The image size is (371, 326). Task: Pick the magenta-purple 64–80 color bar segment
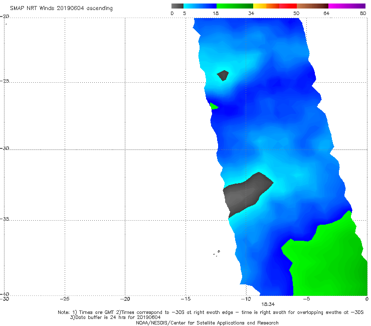click(347, 6)
